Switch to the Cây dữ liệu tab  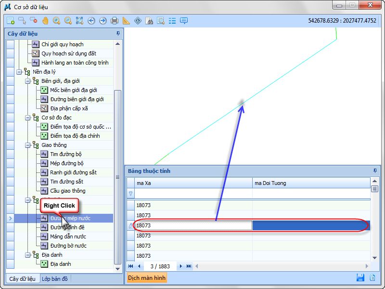point(22,279)
